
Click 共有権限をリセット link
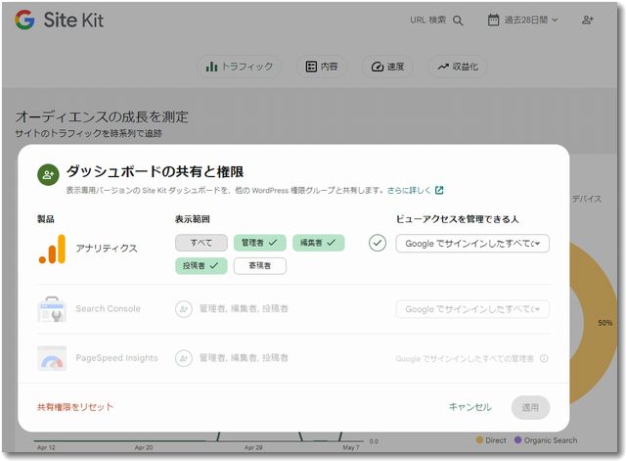pos(75,406)
